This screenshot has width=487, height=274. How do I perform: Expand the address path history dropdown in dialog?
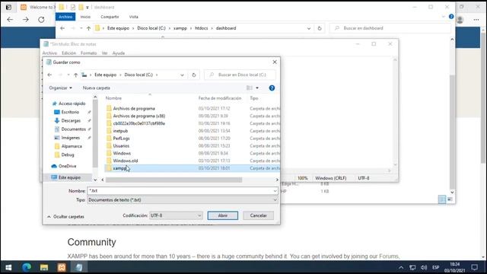[182, 75]
